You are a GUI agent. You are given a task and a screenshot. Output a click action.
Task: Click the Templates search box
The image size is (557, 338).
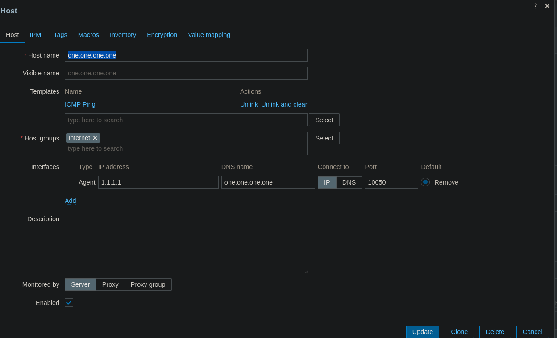pyautogui.click(x=186, y=120)
